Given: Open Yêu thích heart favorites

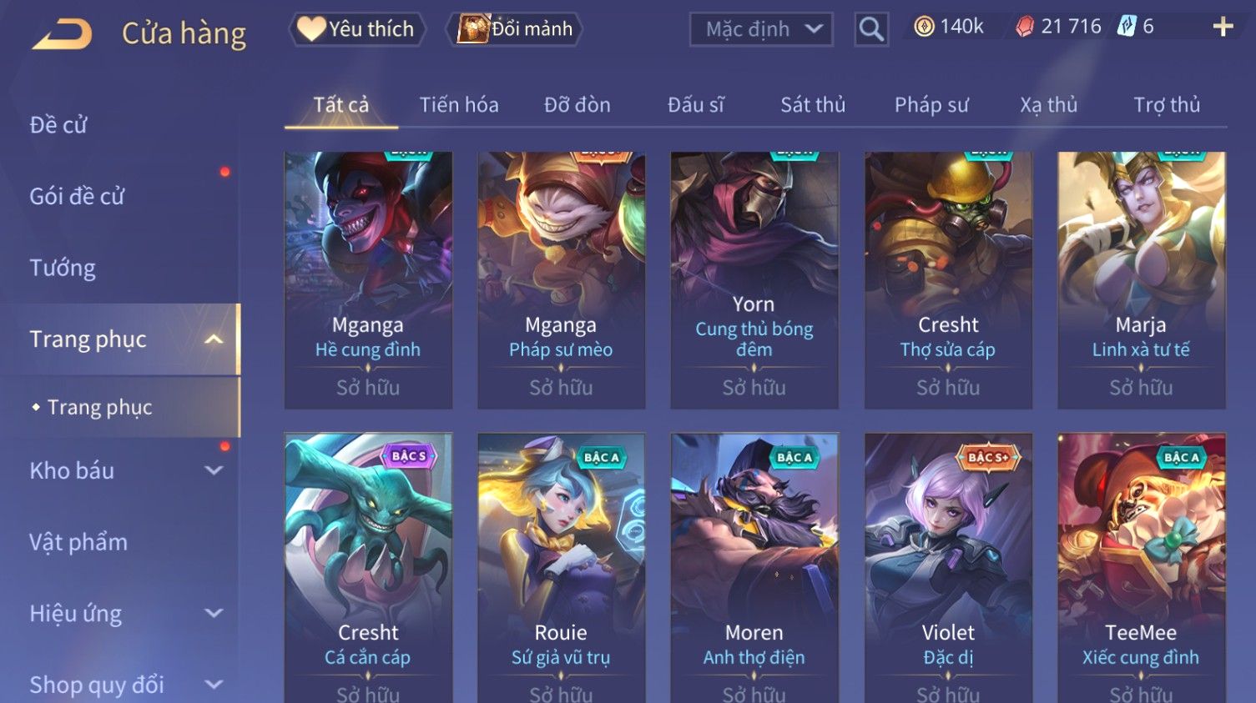Looking at the screenshot, I should (357, 29).
